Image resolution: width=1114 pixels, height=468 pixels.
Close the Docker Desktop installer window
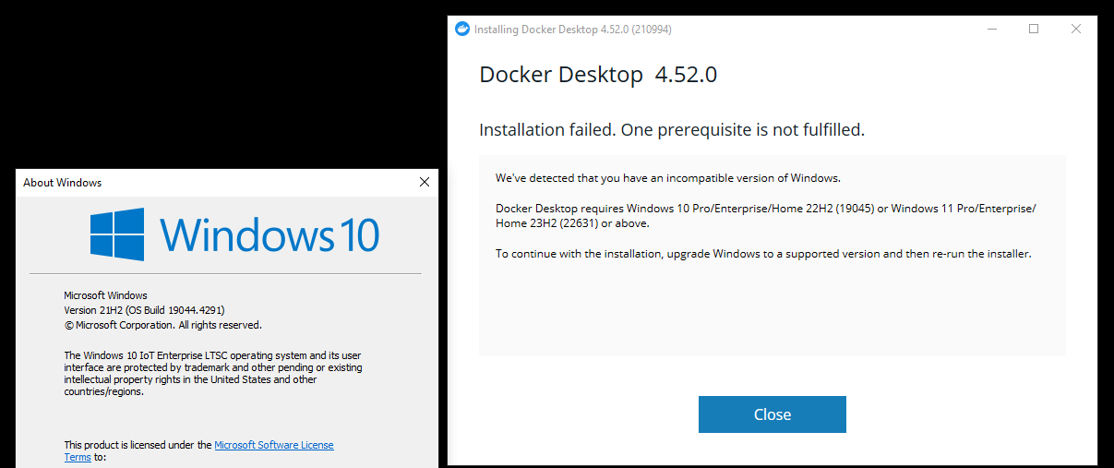[1075, 29]
